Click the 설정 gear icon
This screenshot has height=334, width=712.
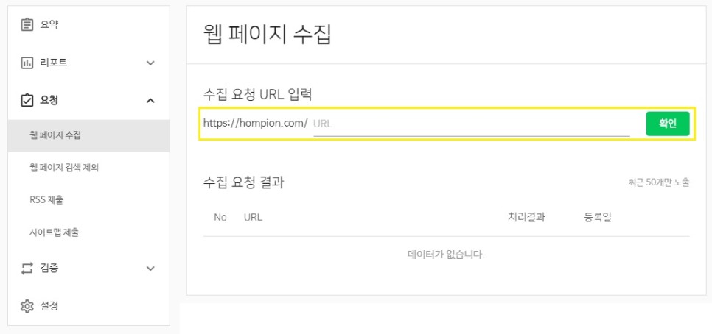[x=27, y=306]
